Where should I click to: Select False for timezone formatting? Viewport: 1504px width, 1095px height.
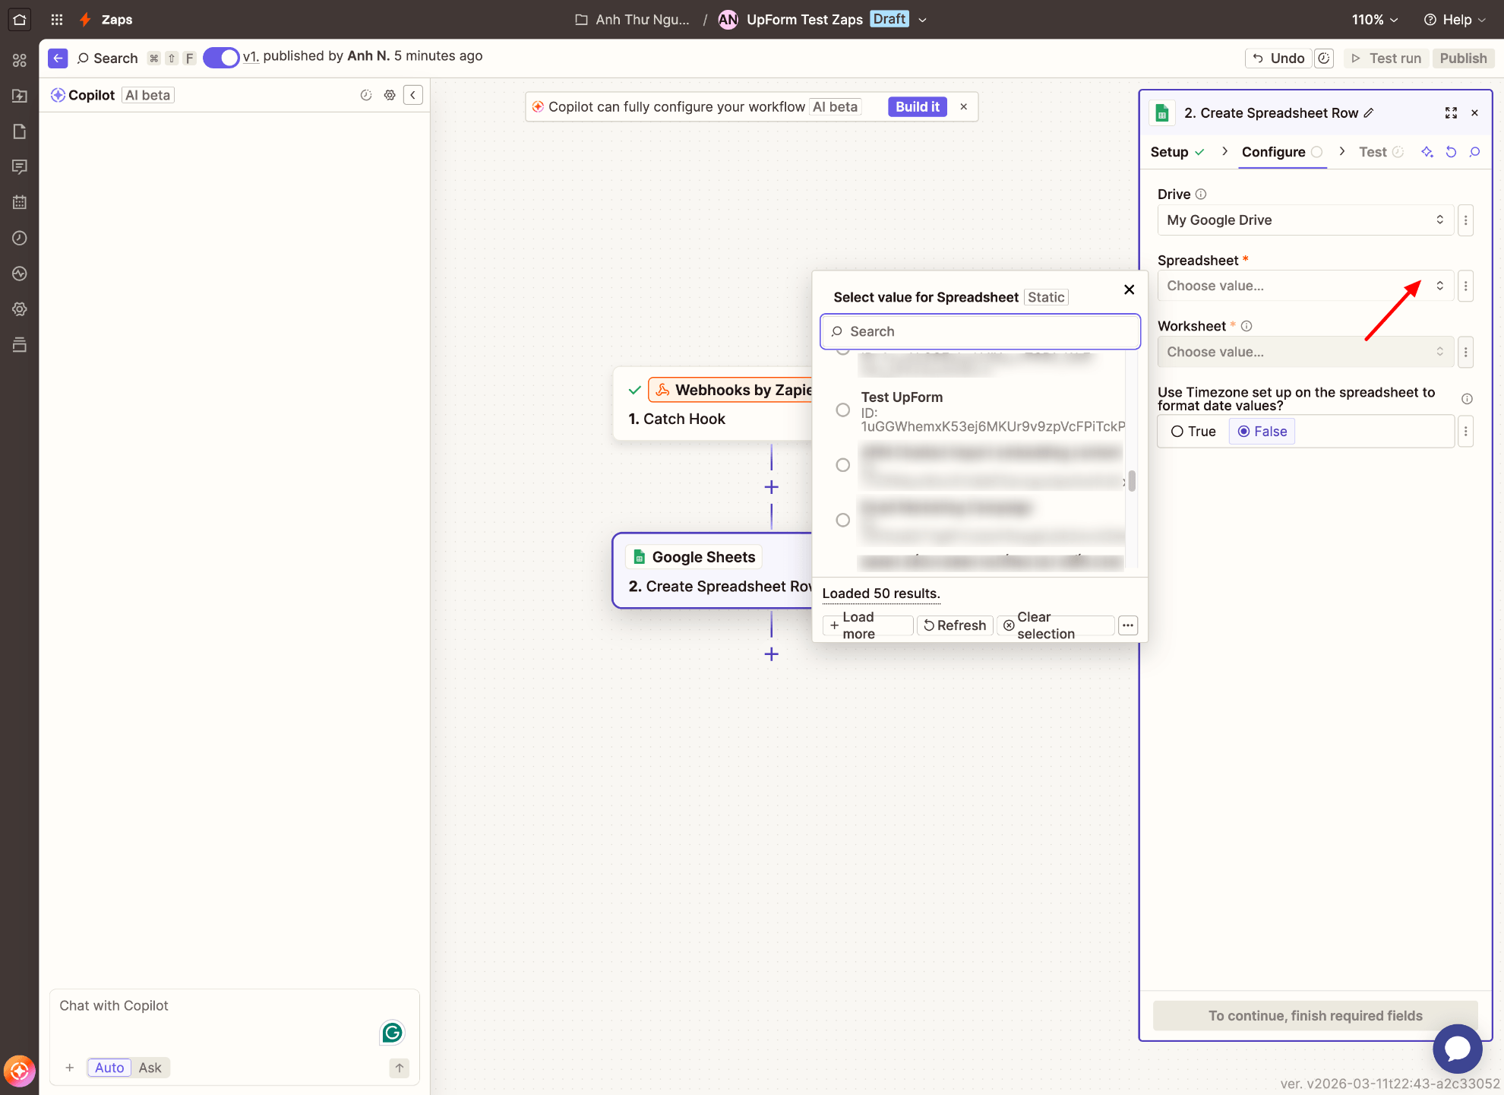click(1262, 432)
